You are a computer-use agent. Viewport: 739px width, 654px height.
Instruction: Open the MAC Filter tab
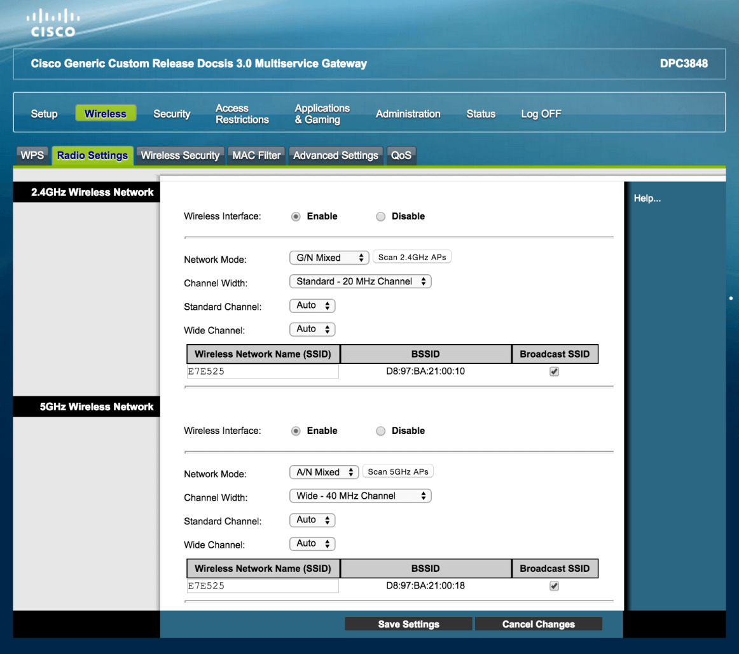(x=256, y=155)
